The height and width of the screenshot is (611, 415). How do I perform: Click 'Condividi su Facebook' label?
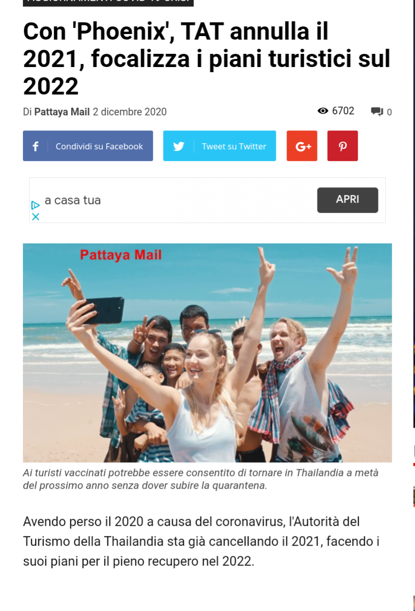(x=99, y=146)
